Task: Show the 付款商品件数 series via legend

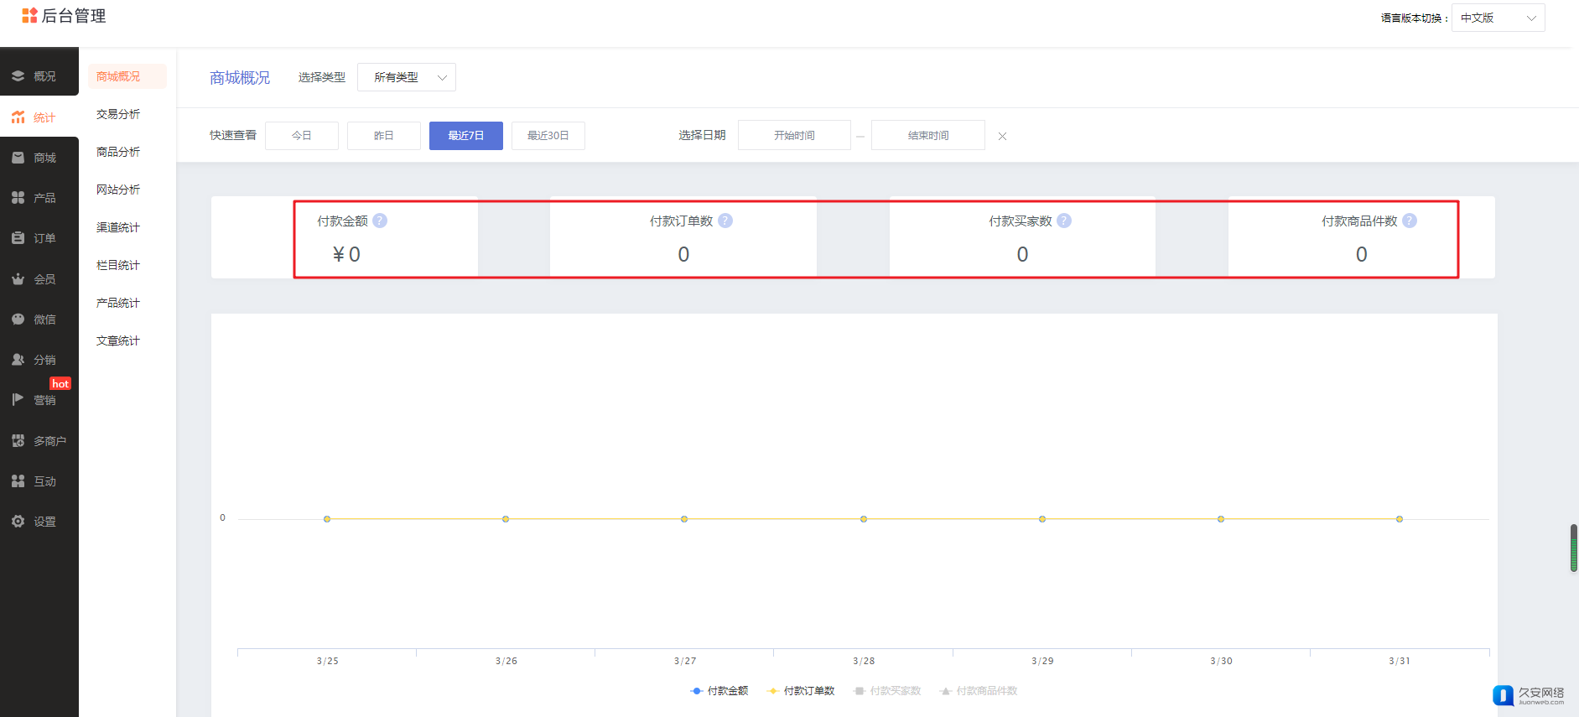Action: pos(979,691)
